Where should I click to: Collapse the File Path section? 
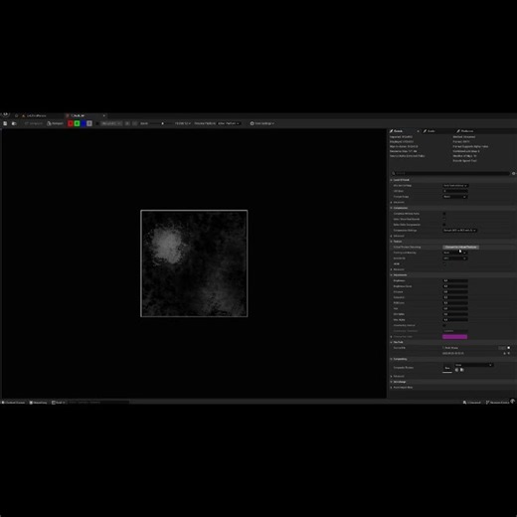(392, 342)
